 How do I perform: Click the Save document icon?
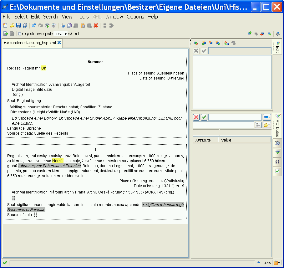tap(18, 26)
